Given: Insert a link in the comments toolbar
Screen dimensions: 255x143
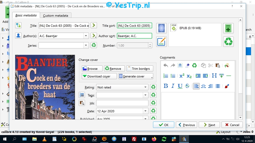Looking at the screenshot, I should (221, 76).
